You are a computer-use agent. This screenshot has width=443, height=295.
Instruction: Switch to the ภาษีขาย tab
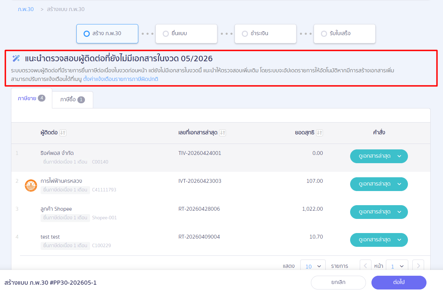pos(32,98)
